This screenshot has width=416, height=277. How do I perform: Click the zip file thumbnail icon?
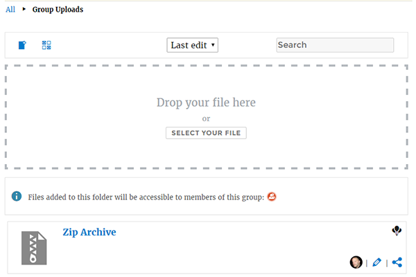(x=35, y=247)
